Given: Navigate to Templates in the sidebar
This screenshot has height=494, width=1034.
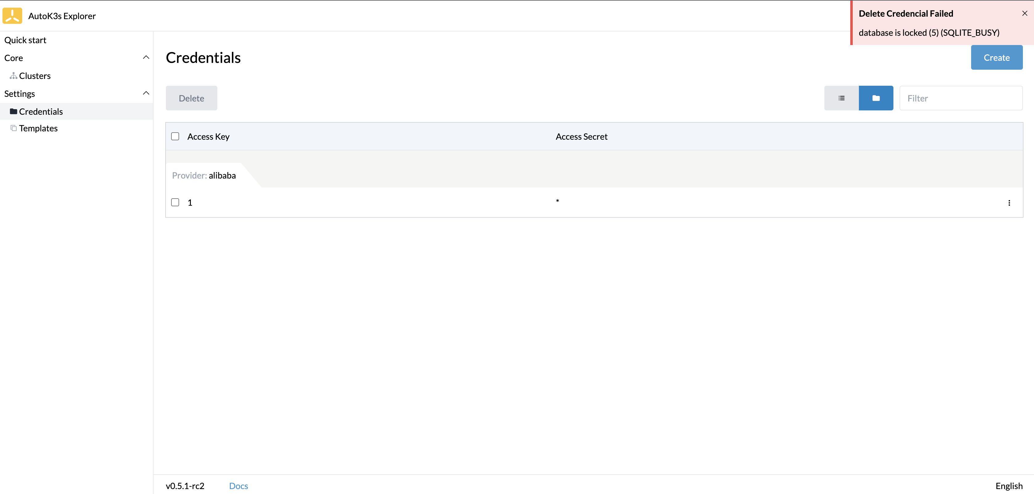Looking at the screenshot, I should pyautogui.click(x=38, y=128).
